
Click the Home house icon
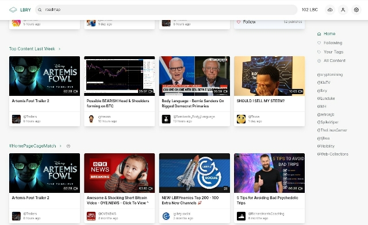[319, 34]
